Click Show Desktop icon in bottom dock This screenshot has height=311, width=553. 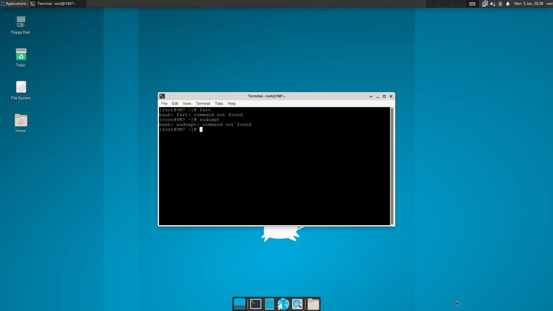coord(239,304)
